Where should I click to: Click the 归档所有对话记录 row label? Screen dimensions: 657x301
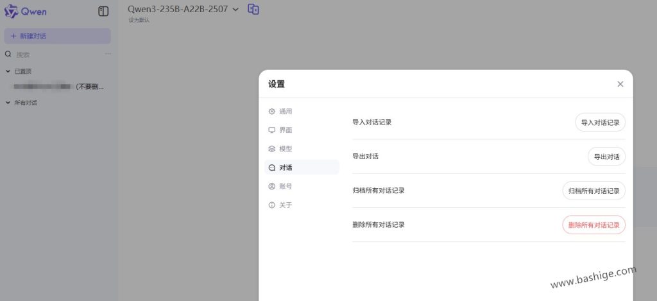click(379, 191)
